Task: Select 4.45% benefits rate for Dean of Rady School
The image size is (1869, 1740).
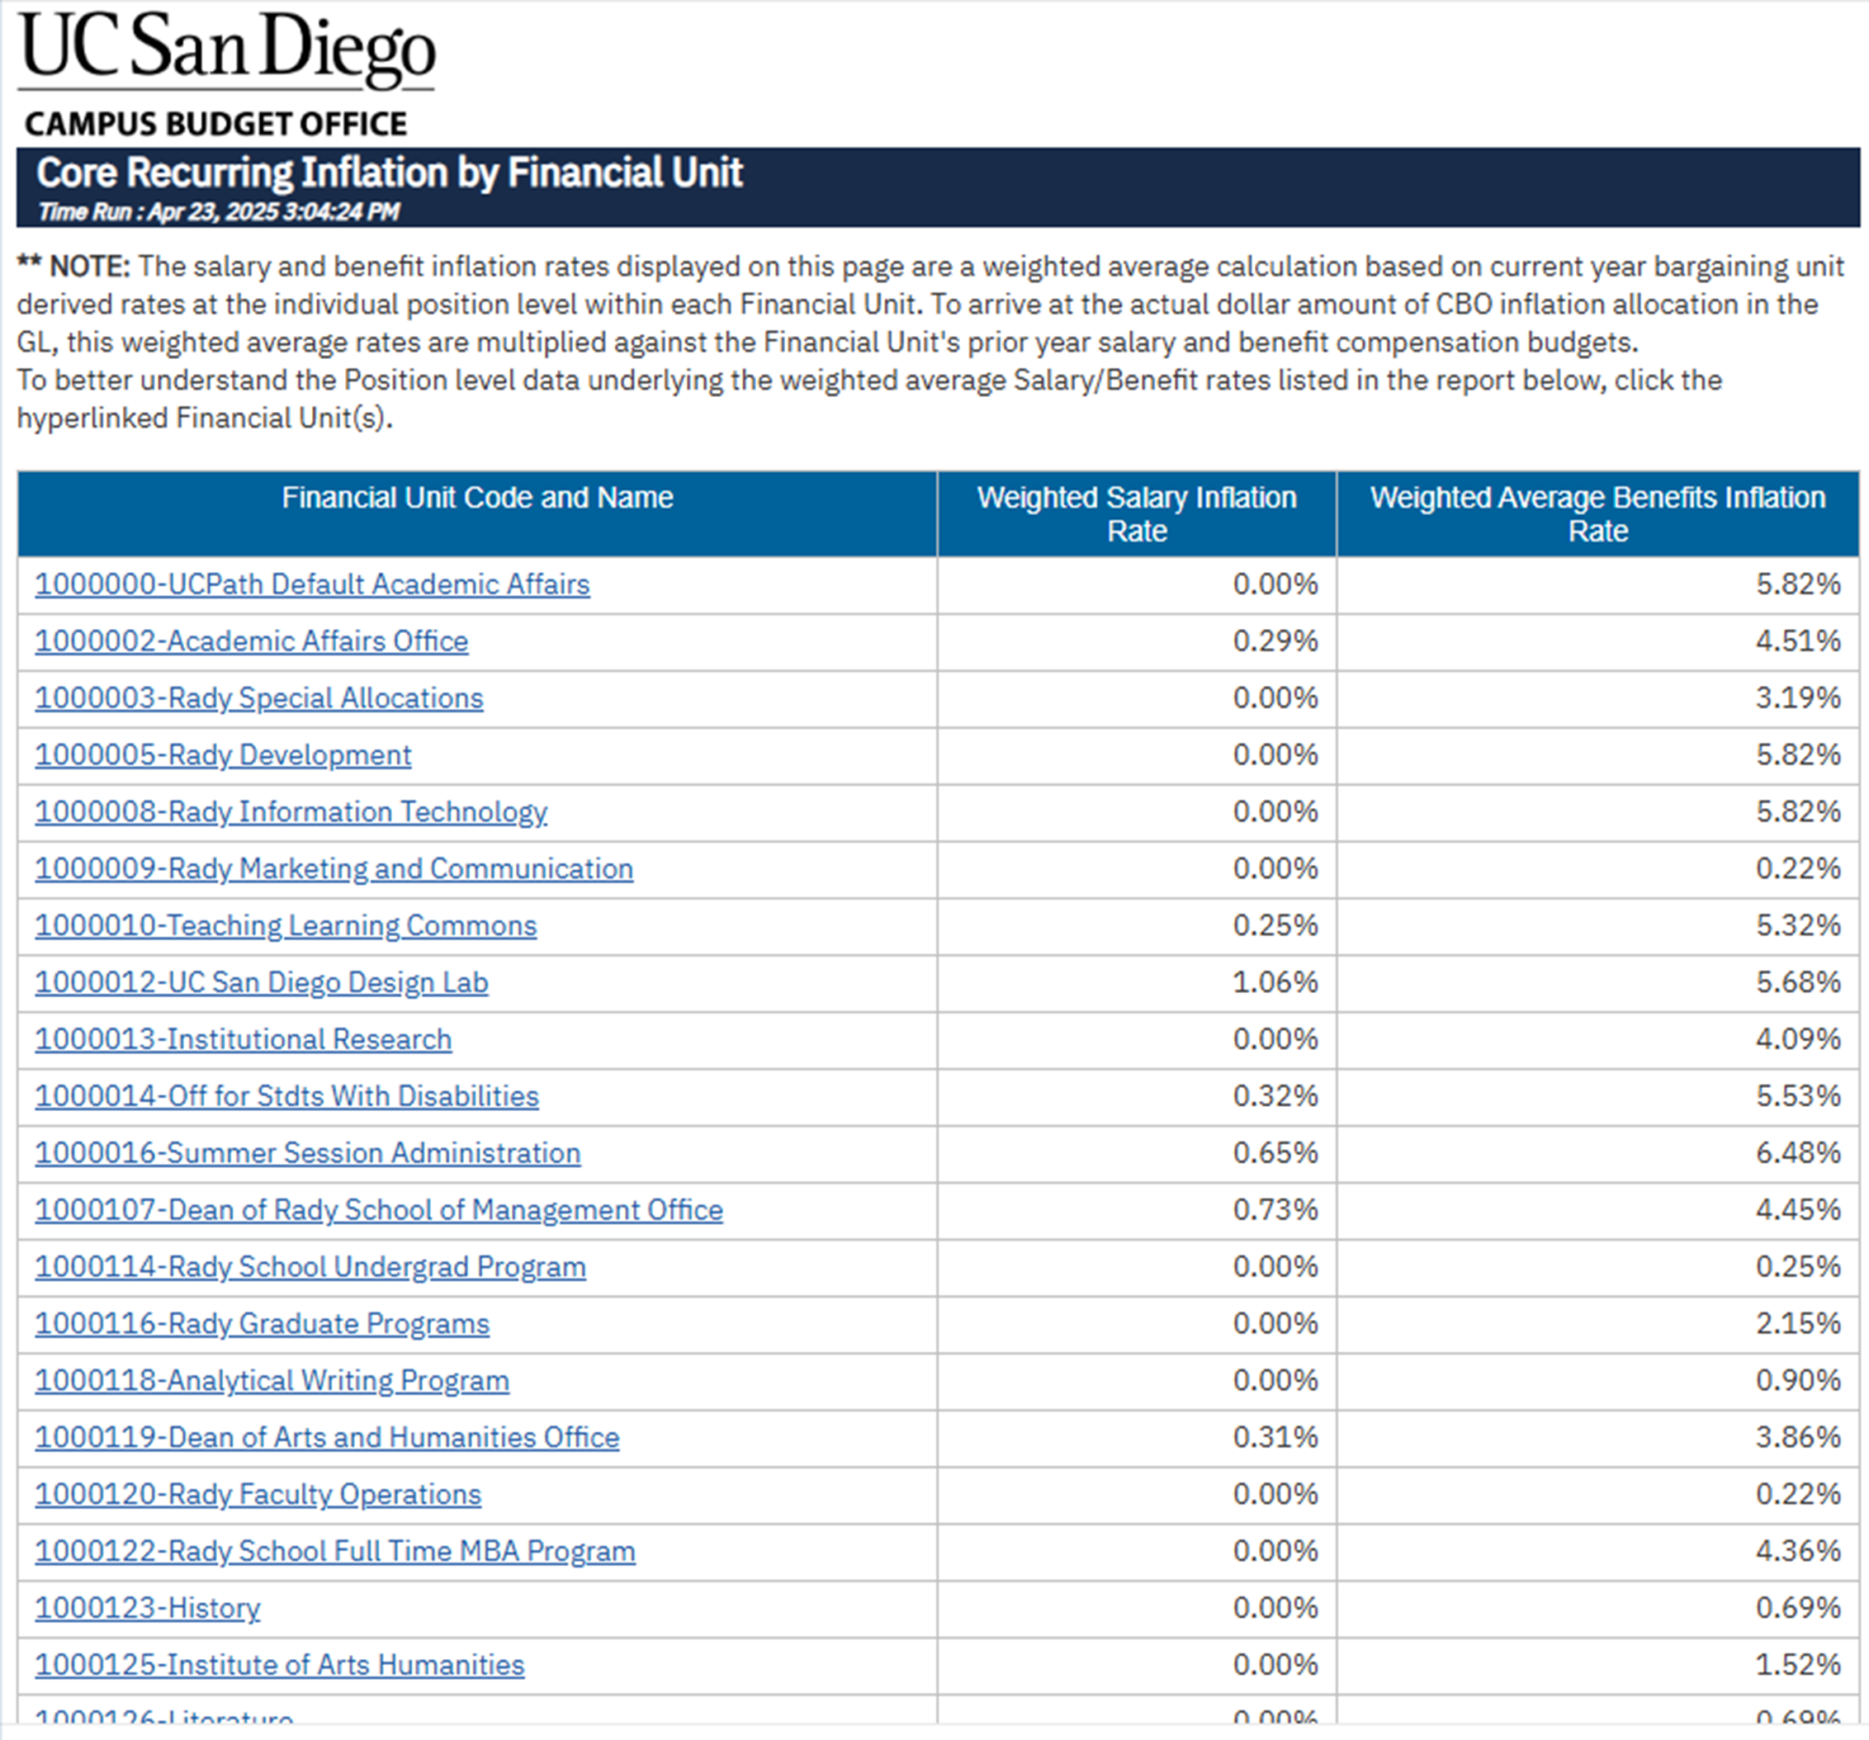Action: (x=1797, y=1210)
